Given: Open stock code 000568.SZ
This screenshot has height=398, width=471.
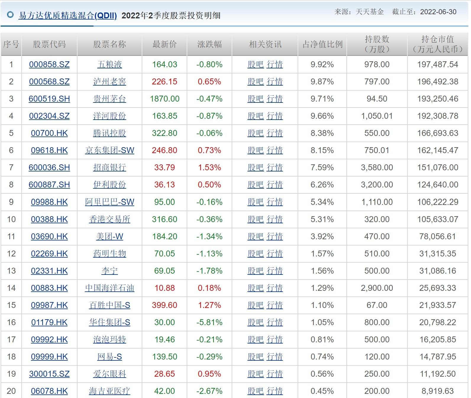Looking at the screenshot, I should (x=49, y=81).
